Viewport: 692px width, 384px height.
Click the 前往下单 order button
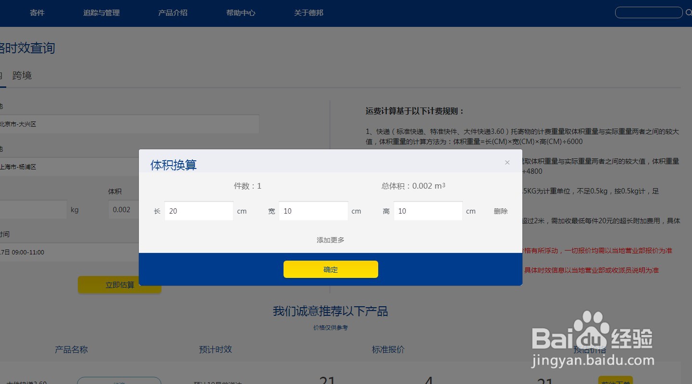pyautogui.click(x=616, y=379)
